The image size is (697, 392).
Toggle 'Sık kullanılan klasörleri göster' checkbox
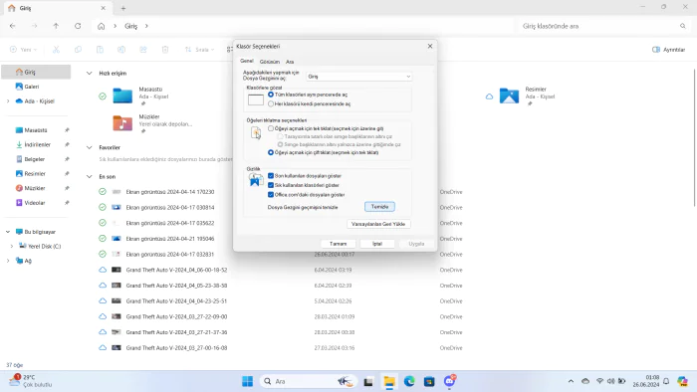(x=271, y=185)
